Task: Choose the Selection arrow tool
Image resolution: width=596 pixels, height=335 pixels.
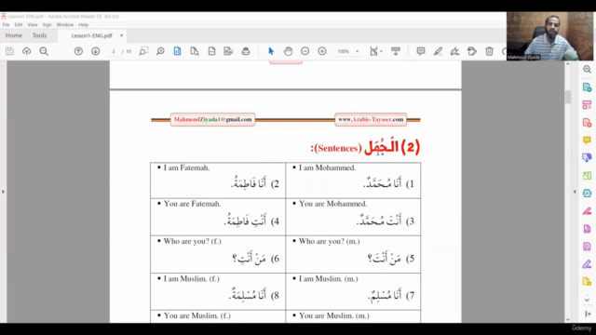Action: click(x=271, y=51)
